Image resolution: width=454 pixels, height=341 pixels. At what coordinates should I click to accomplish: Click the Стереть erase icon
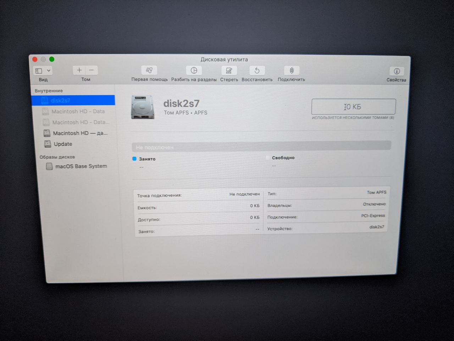click(x=229, y=70)
